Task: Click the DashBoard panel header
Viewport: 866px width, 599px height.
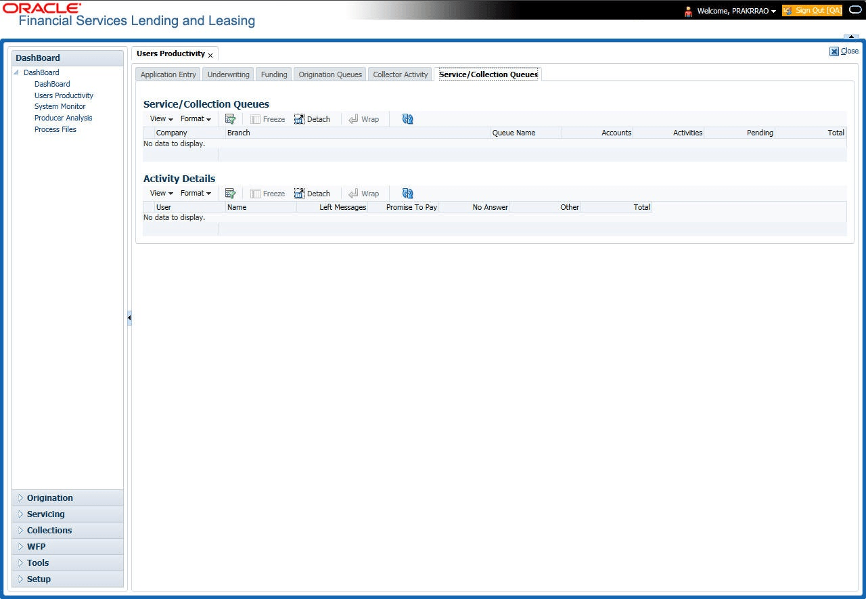Action: click(x=68, y=58)
